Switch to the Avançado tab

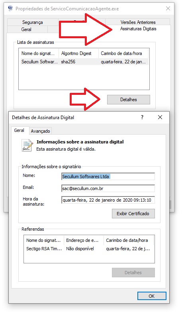pos(40,131)
